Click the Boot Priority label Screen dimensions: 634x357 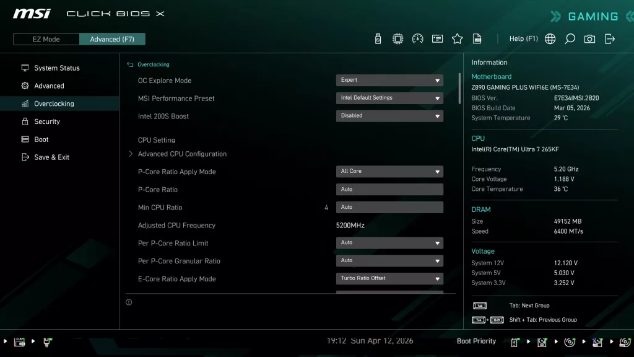point(476,342)
